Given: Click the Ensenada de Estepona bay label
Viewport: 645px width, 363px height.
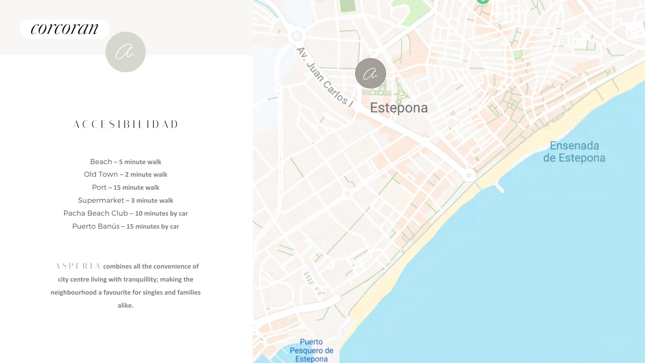Looking at the screenshot, I should (574, 152).
